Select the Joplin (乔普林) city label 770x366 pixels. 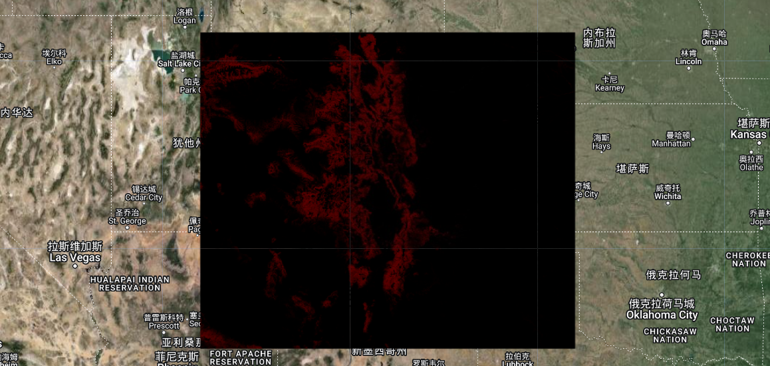click(759, 217)
